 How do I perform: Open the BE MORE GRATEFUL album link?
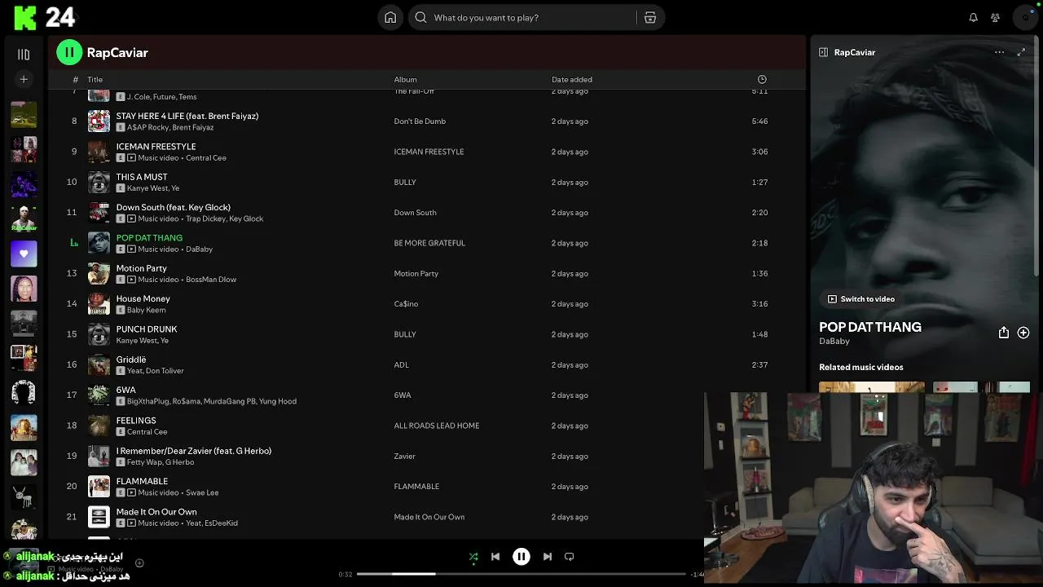click(x=429, y=243)
